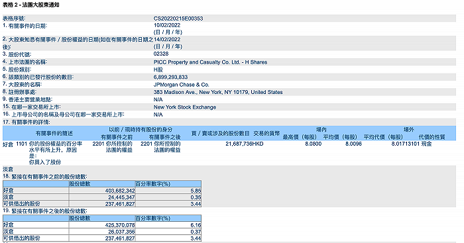The height and width of the screenshot is (243, 464).
Task: Select long position before event 403,682,342
Action: pyautogui.click(x=120, y=191)
